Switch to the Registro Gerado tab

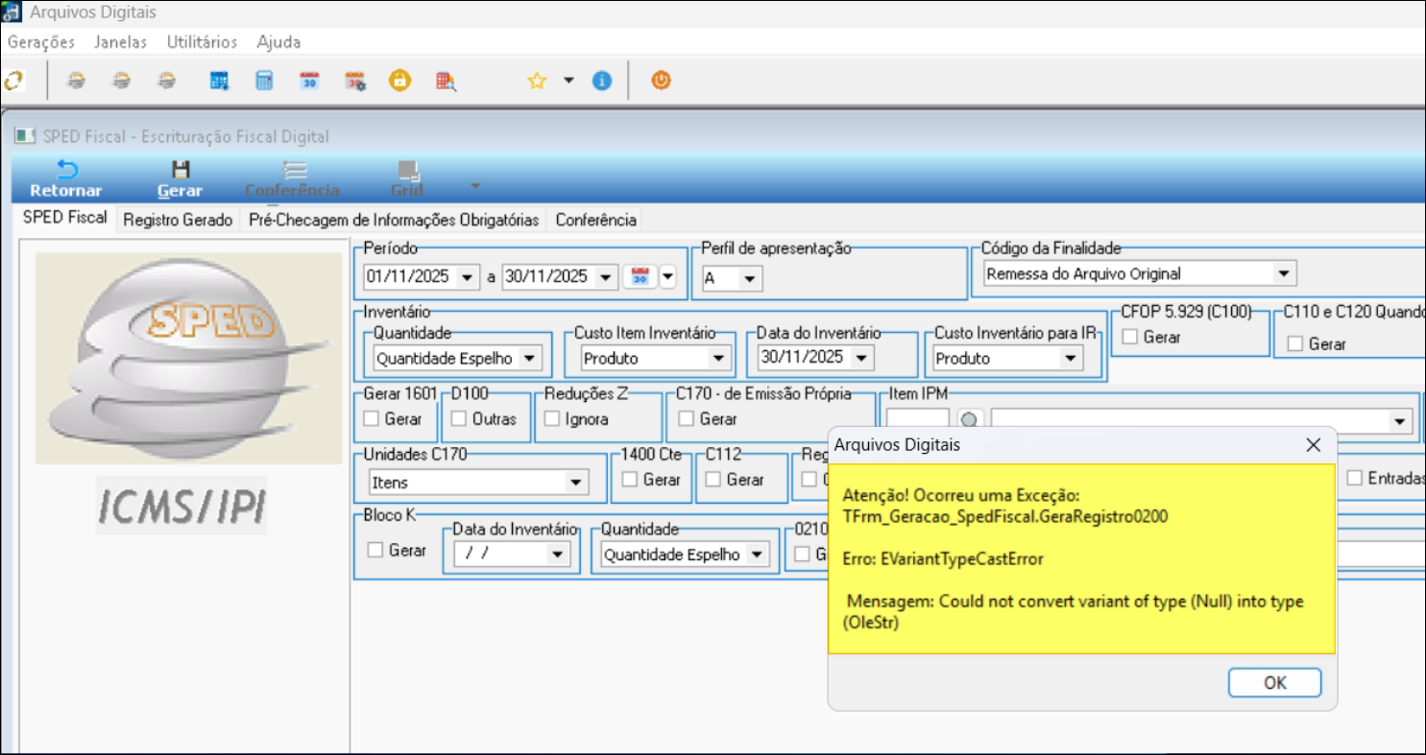tap(178, 220)
